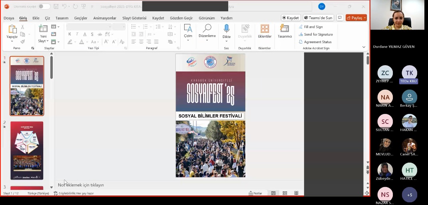Viewport: 428px width, 205px height.
Task: Click the +5 more participants badge
Action: [410, 195]
